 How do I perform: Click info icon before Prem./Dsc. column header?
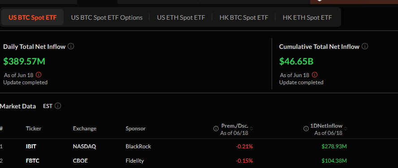(216, 129)
